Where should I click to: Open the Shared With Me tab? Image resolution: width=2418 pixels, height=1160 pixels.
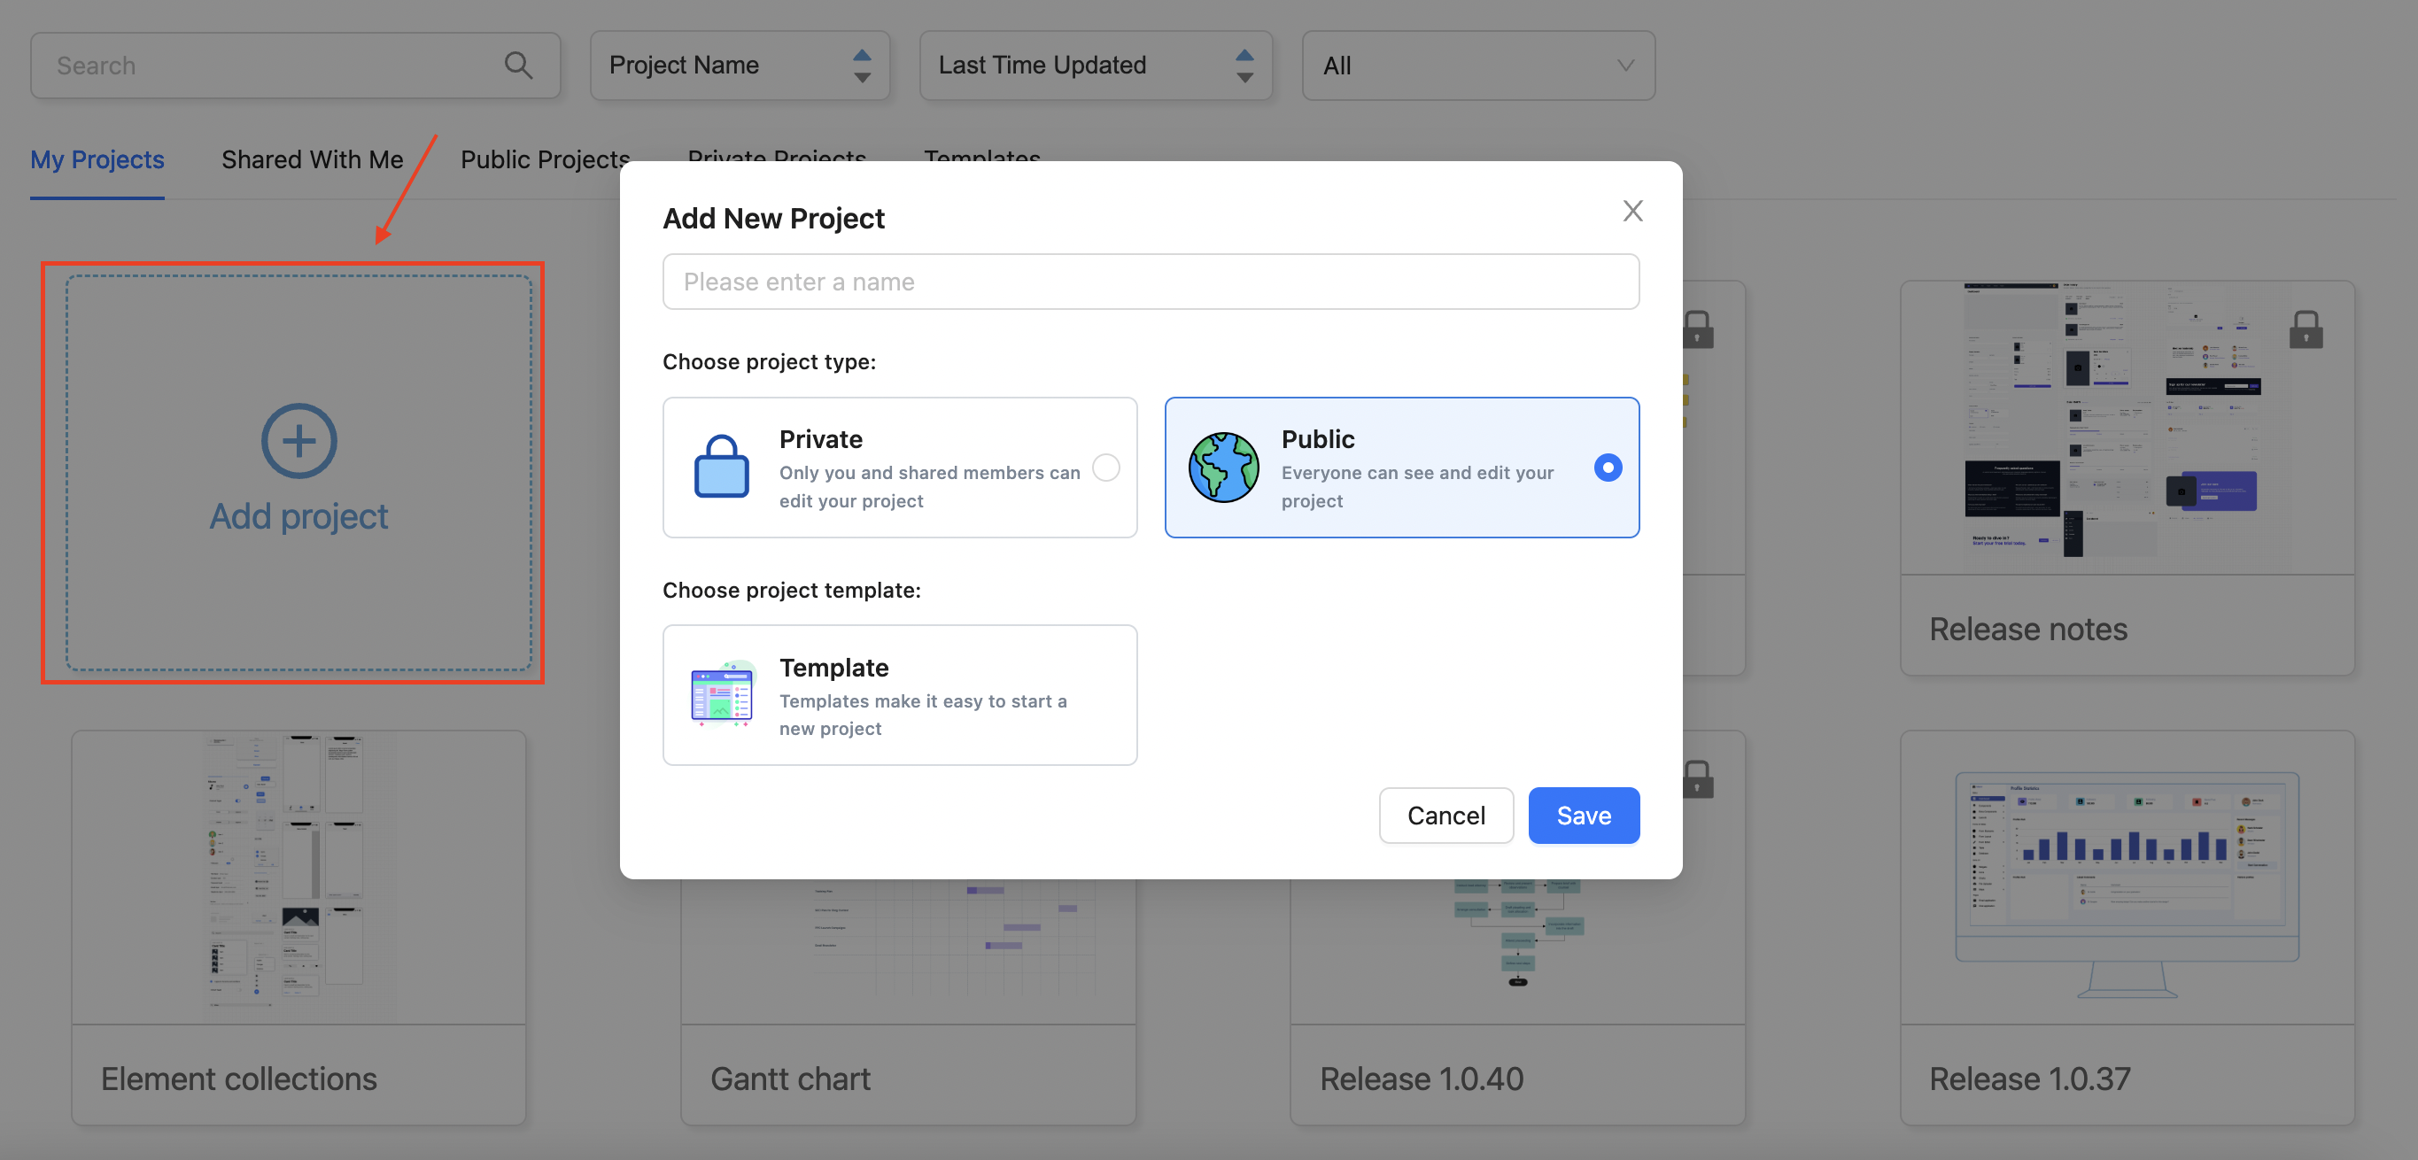(x=312, y=159)
